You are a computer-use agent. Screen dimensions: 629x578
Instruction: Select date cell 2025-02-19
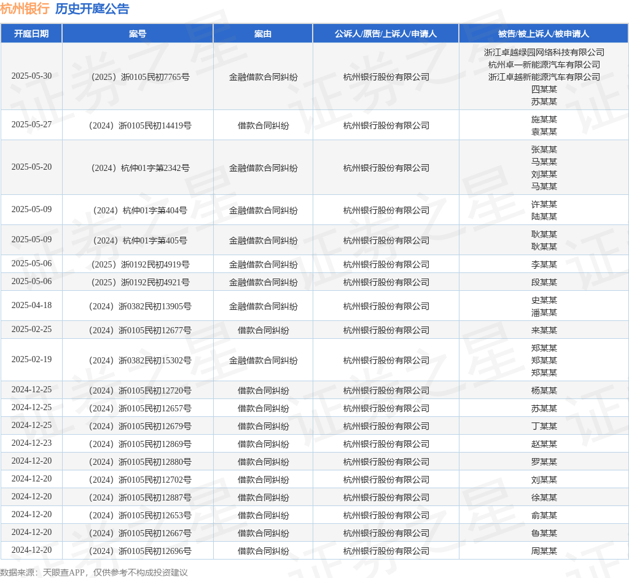click(31, 360)
